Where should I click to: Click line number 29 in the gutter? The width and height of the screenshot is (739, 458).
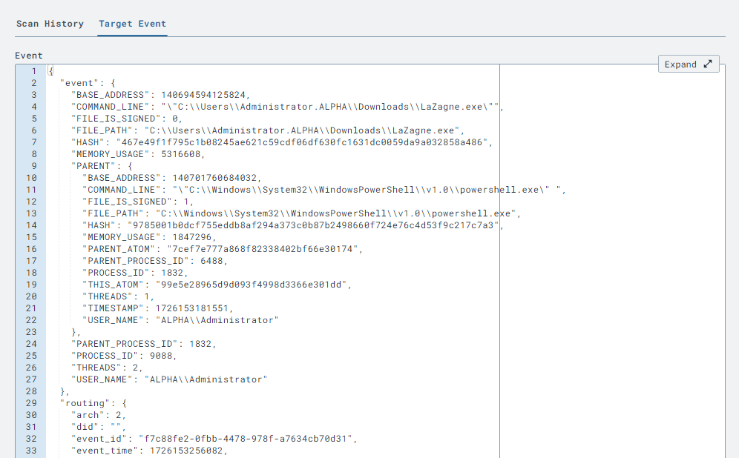(31, 403)
